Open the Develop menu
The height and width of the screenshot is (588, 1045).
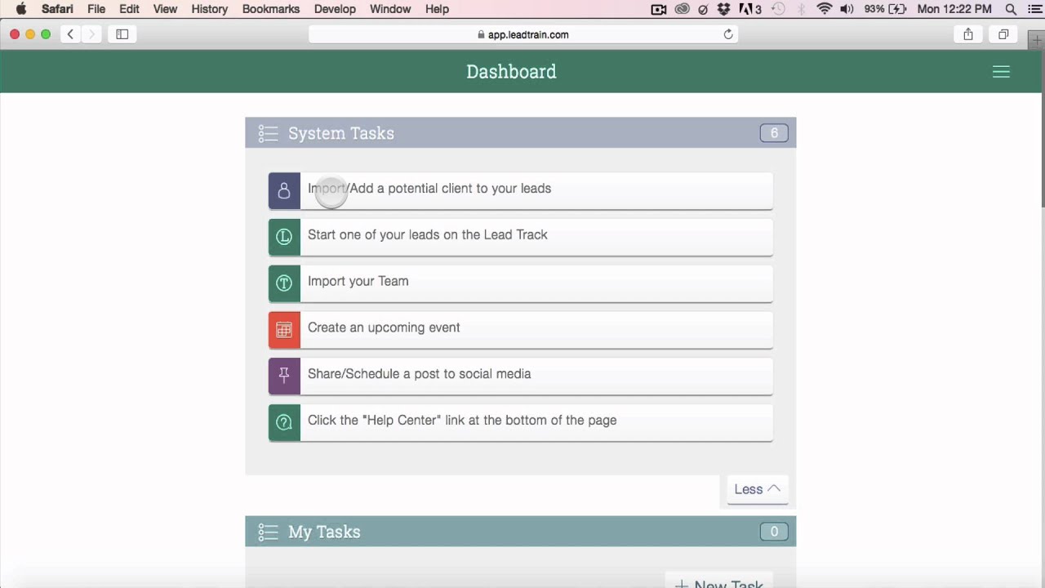click(335, 9)
